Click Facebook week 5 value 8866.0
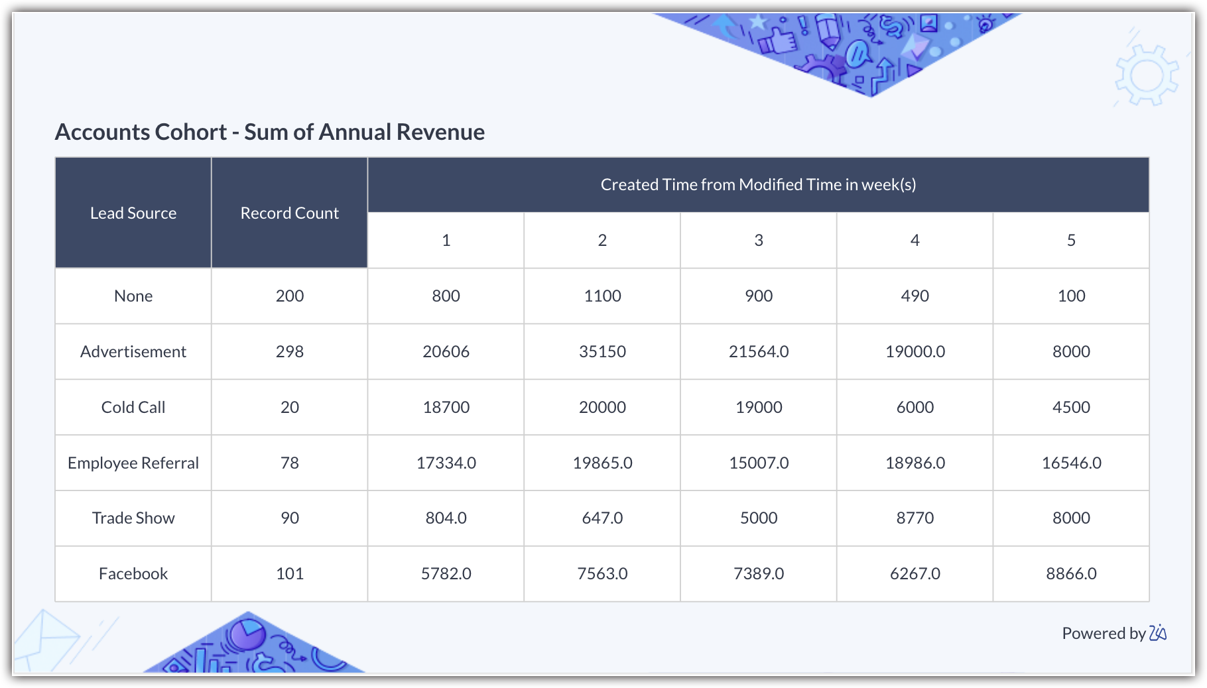Screen dimensions: 1207x688 pos(1071,573)
